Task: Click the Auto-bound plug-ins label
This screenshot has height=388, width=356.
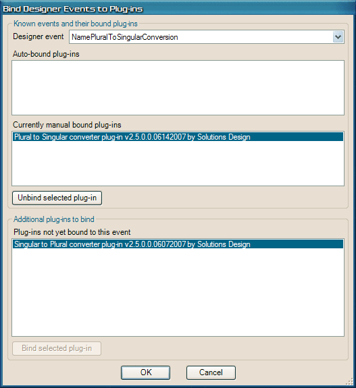Action: (46, 54)
